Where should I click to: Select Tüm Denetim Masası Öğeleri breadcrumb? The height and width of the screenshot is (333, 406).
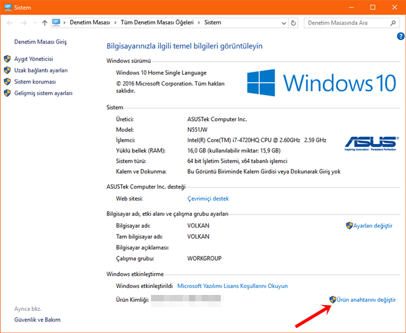(x=157, y=23)
